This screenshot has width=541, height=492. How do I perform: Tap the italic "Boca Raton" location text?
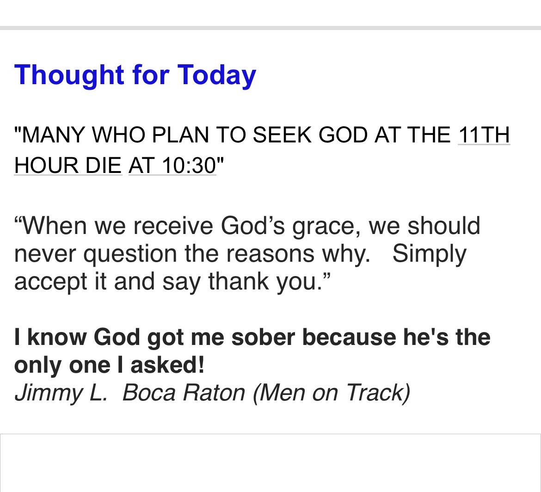point(184,393)
